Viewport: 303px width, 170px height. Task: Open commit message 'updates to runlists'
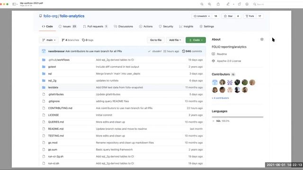point(107,81)
